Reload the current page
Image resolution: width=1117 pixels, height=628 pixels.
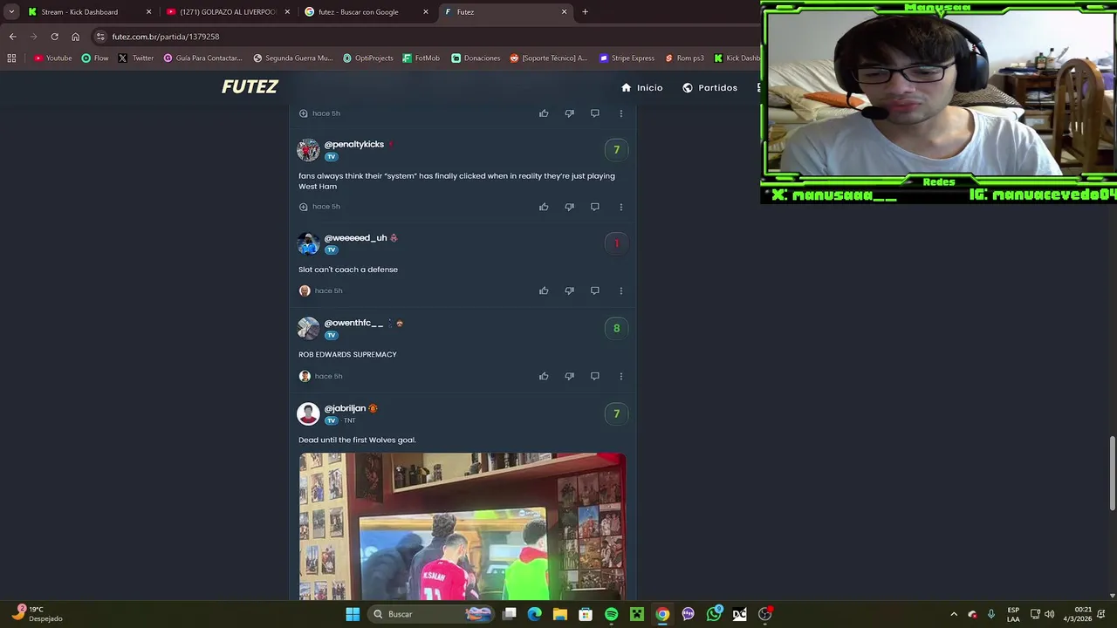tap(54, 37)
